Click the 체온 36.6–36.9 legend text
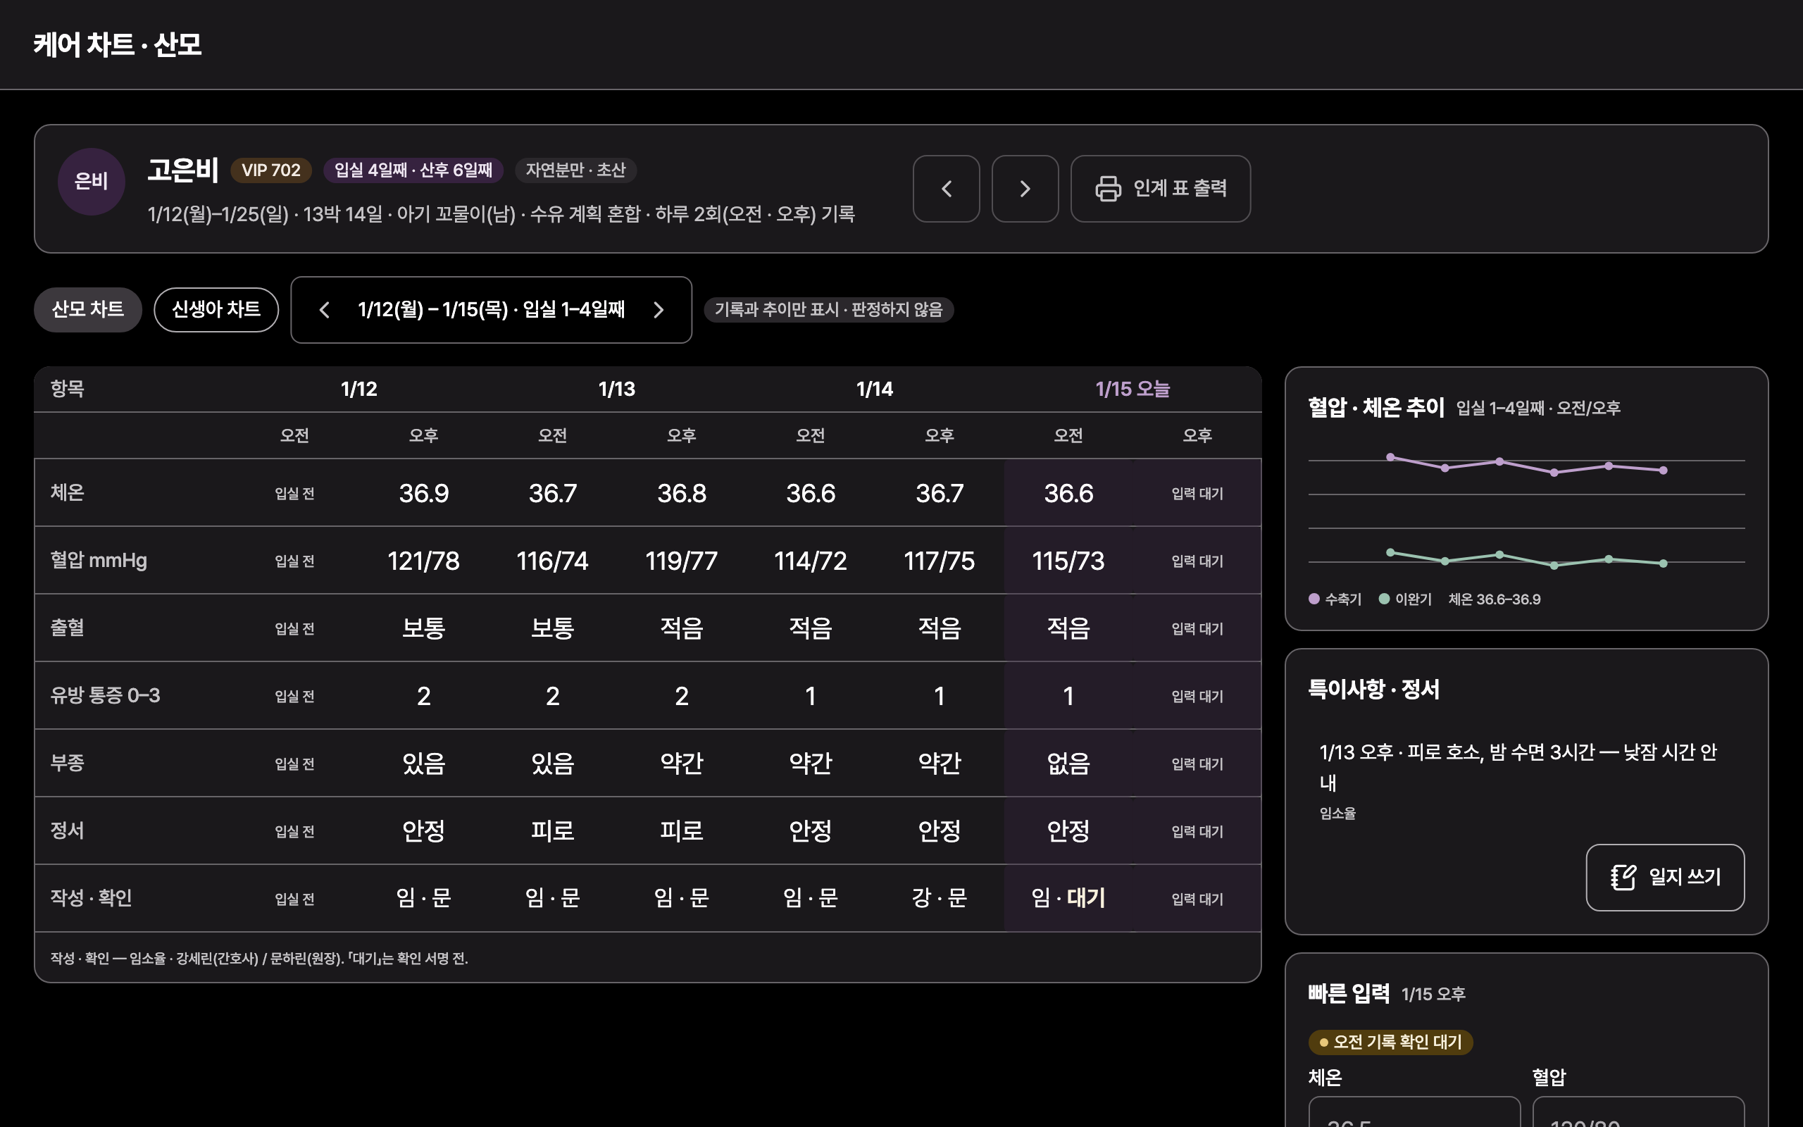Image resolution: width=1803 pixels, height=1127 pixels. pos(1495,599)
